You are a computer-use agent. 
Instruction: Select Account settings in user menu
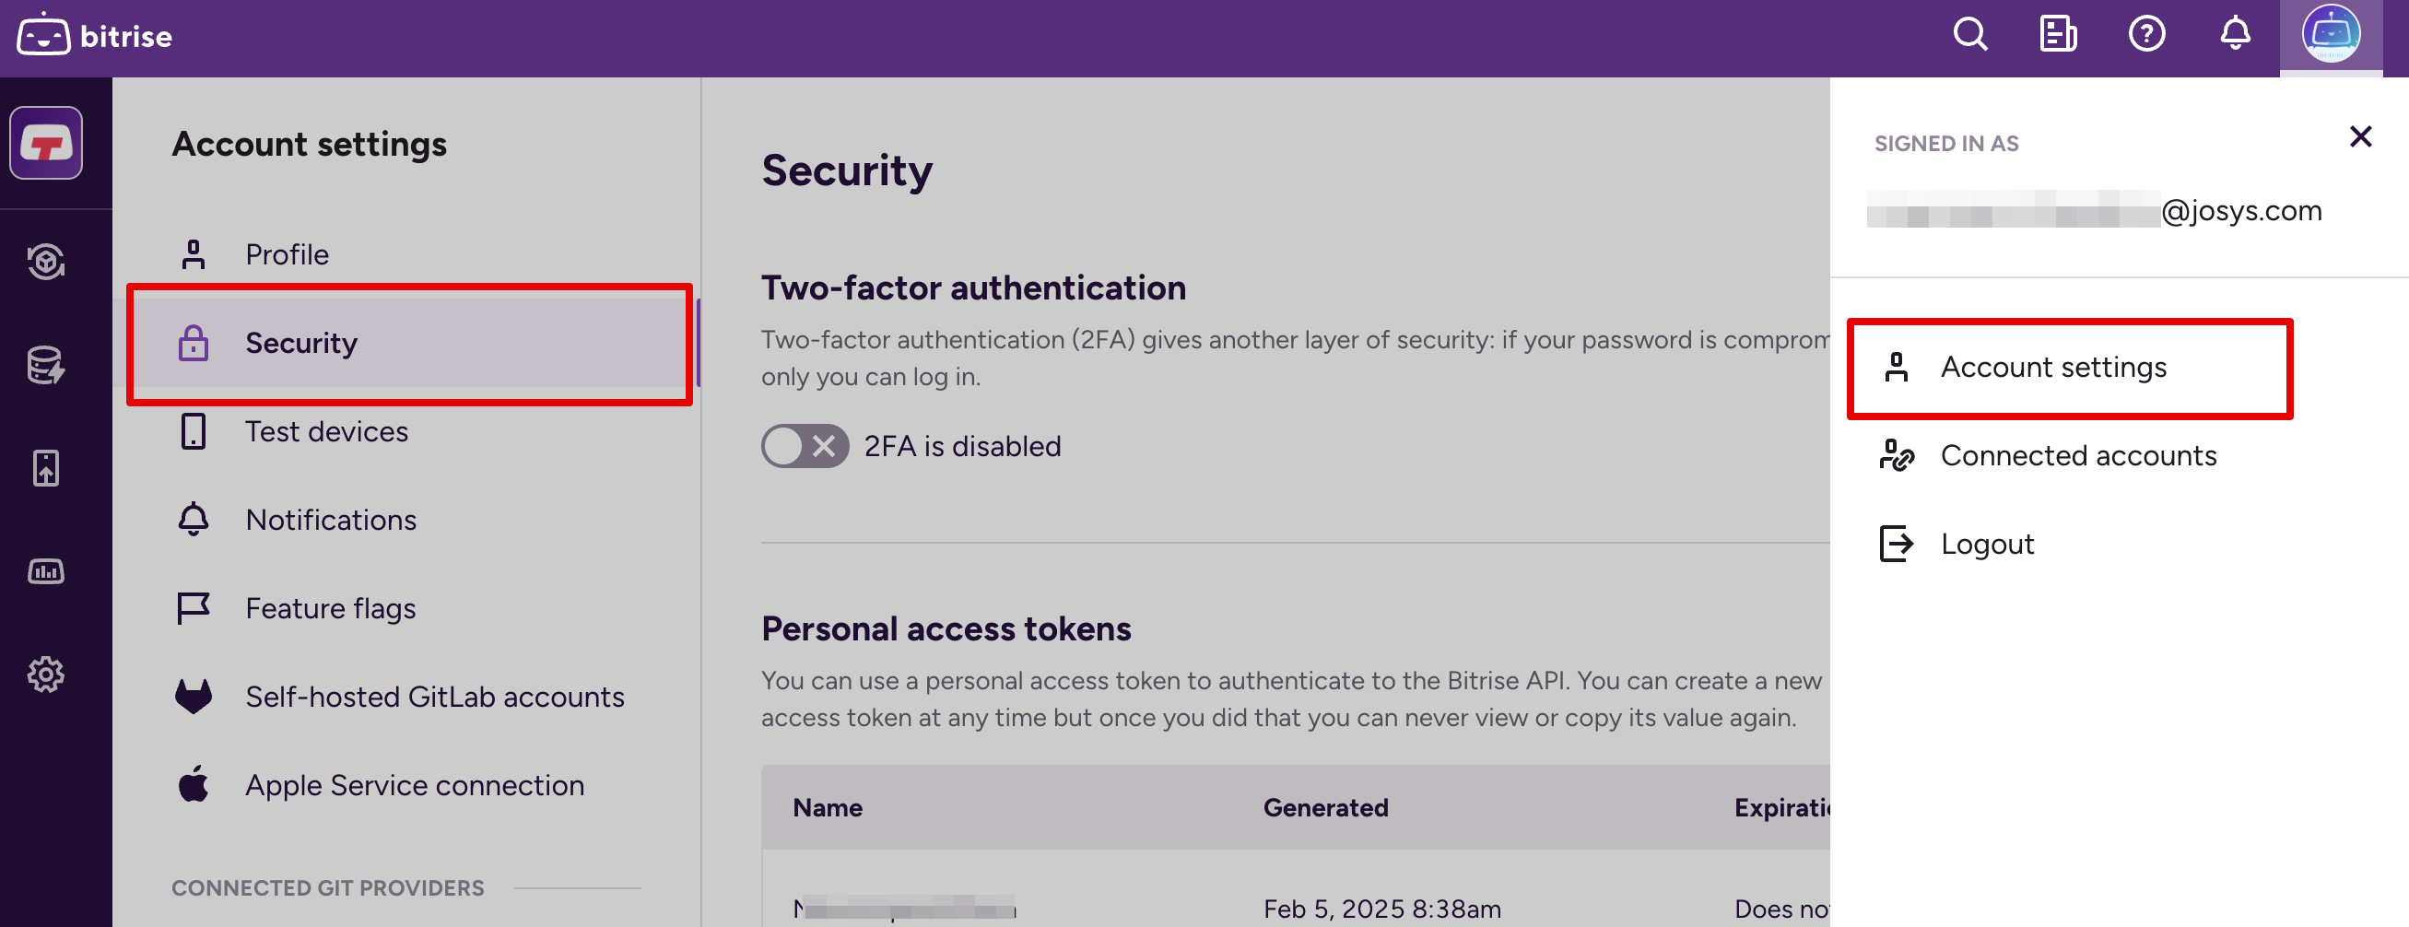click(x=2052, y=368)
